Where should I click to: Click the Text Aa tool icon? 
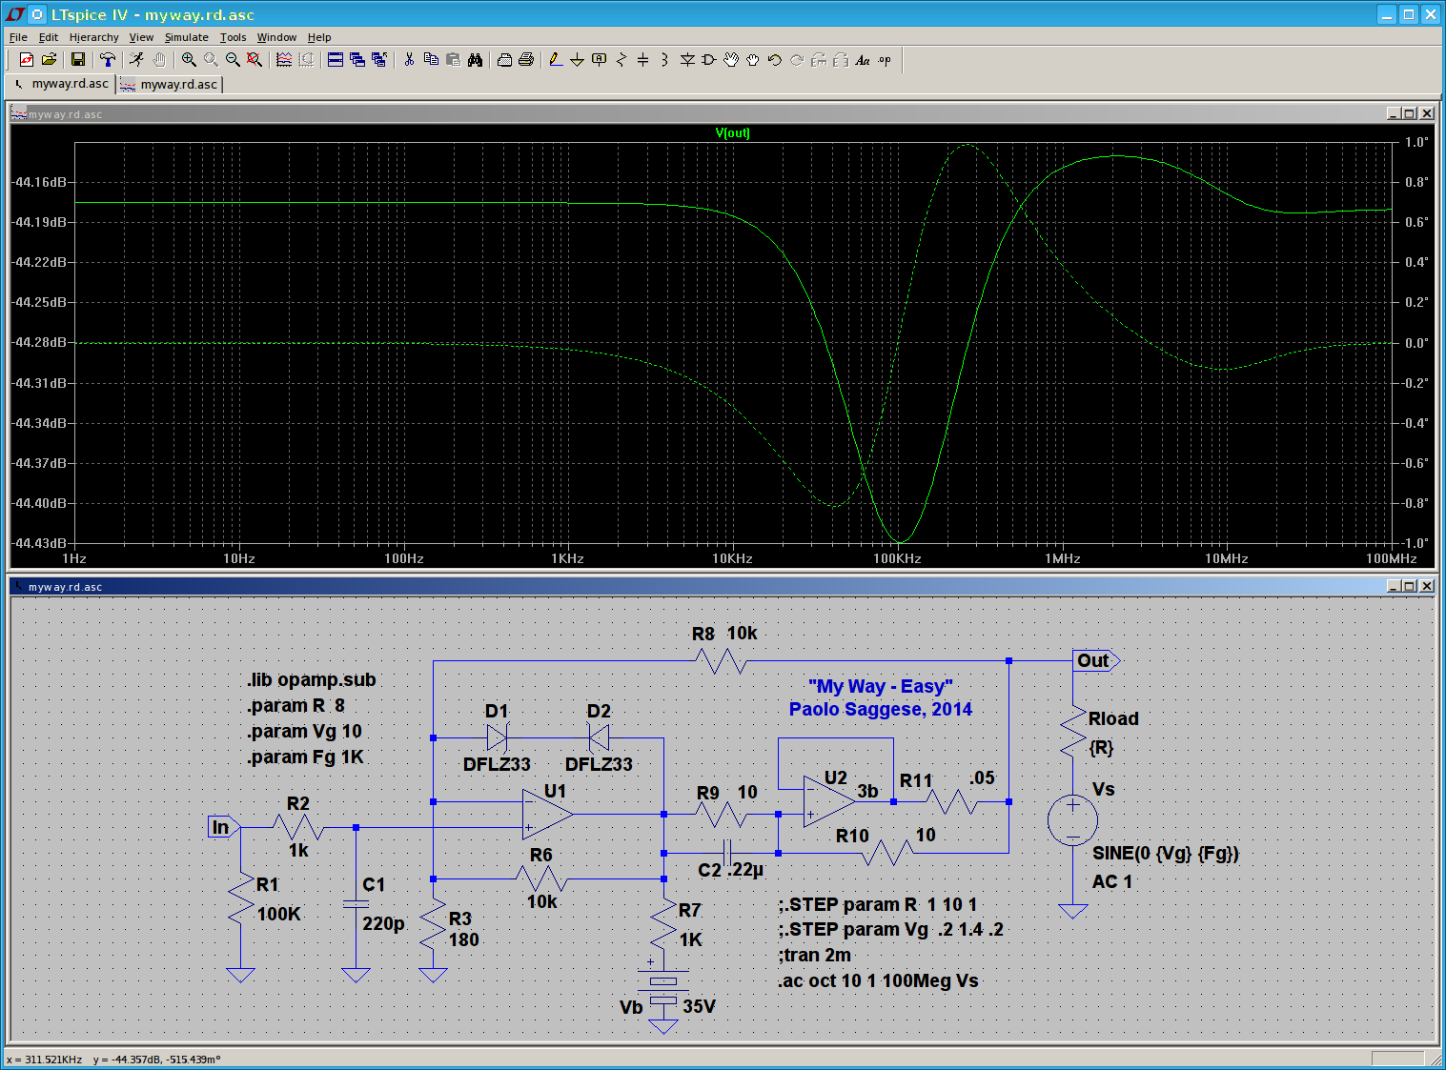863,60
